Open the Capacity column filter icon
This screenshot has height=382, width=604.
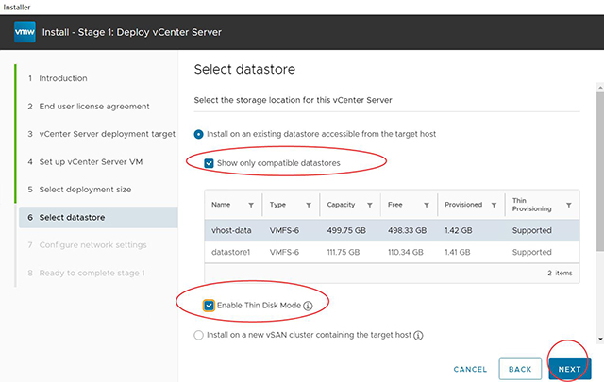(369, 205)
